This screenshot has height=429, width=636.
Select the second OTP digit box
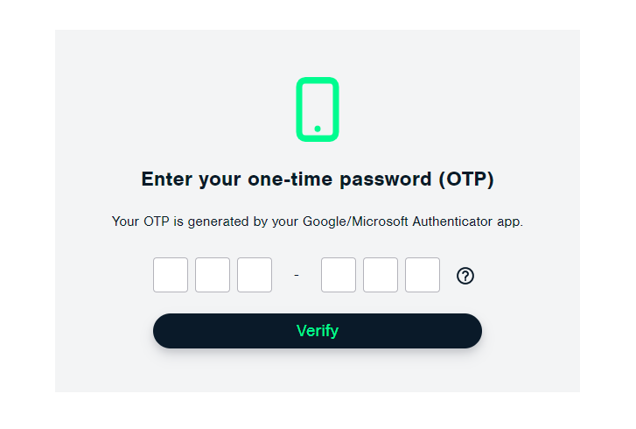(x=213, y=275)
